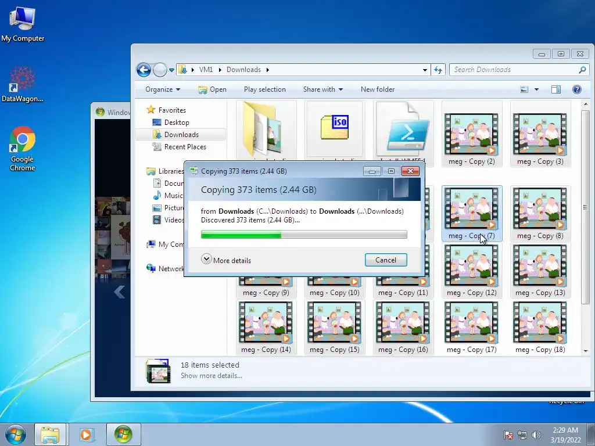Select meg - Copy (18) video
Image resolution: width=595 pixels, height=446 pixels.
pos(540,328)
